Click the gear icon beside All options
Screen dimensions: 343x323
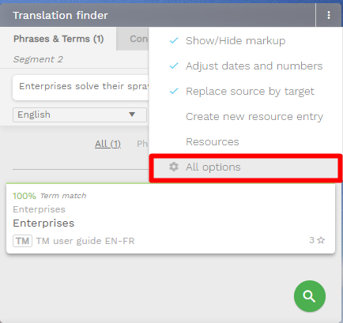(174, 167)
